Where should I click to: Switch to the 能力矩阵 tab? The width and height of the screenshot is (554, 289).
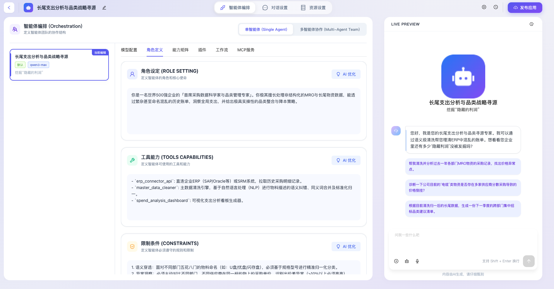tap(181, 50)
